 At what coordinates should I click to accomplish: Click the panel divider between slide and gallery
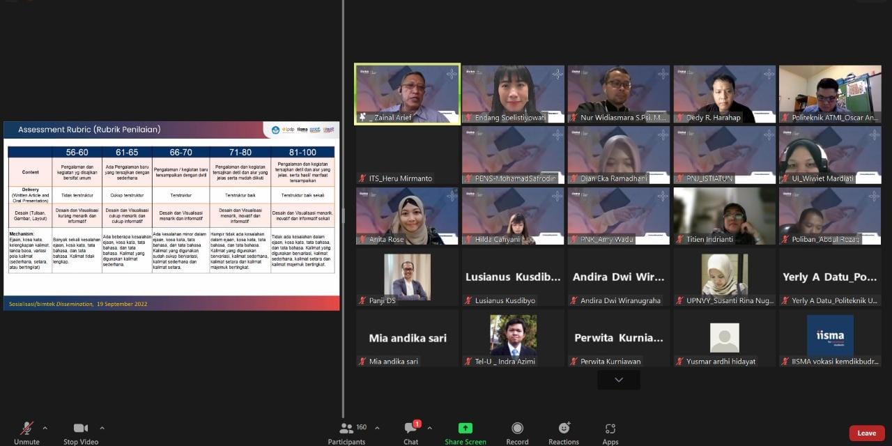coord(343,216)
